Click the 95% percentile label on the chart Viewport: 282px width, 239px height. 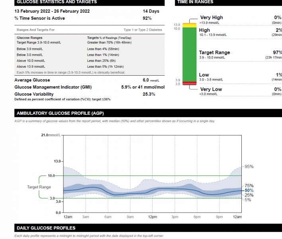[249, 167]
